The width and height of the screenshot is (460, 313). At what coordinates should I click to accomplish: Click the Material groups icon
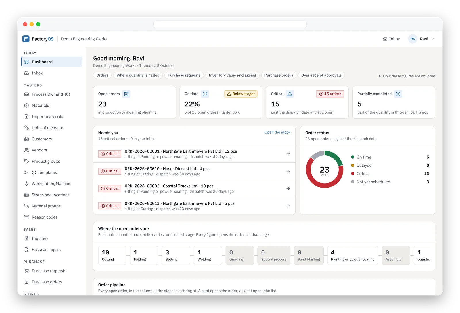(26, 206)
